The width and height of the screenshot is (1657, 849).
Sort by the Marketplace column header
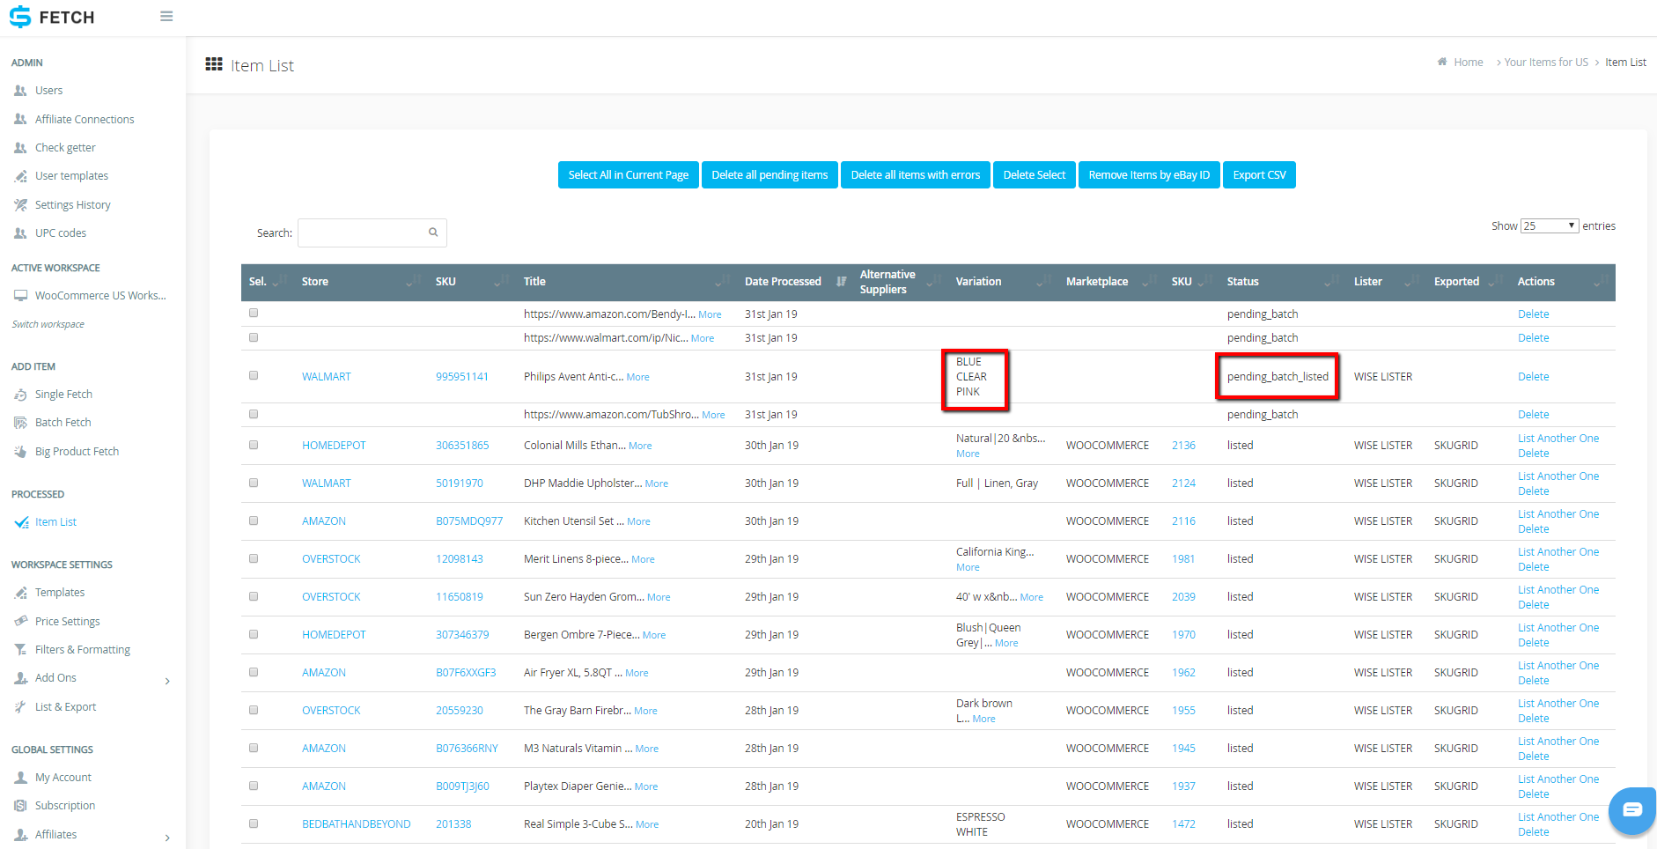[x=1111, y=282]
